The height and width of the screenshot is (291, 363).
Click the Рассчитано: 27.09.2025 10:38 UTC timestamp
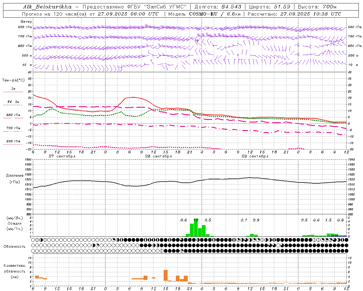click(x=294, y=14)
